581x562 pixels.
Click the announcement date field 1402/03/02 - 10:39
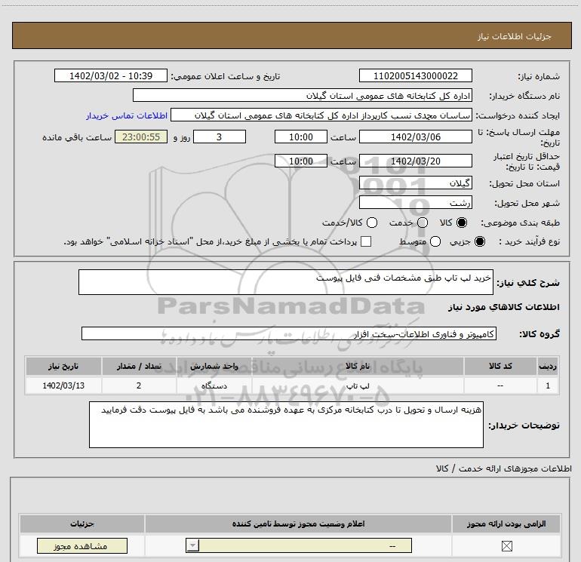tap(111, 76)
